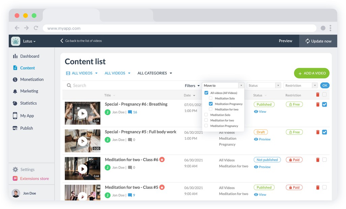The image size is (346, 209).
Task: Open the Status filter dropdown
Action: (264, 85)
